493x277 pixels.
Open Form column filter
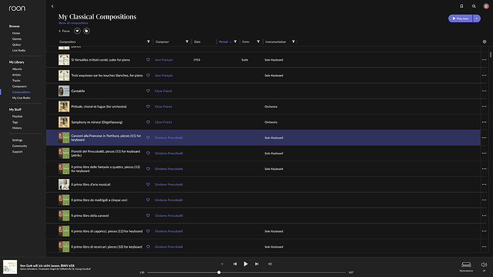[x=258, y=41]
